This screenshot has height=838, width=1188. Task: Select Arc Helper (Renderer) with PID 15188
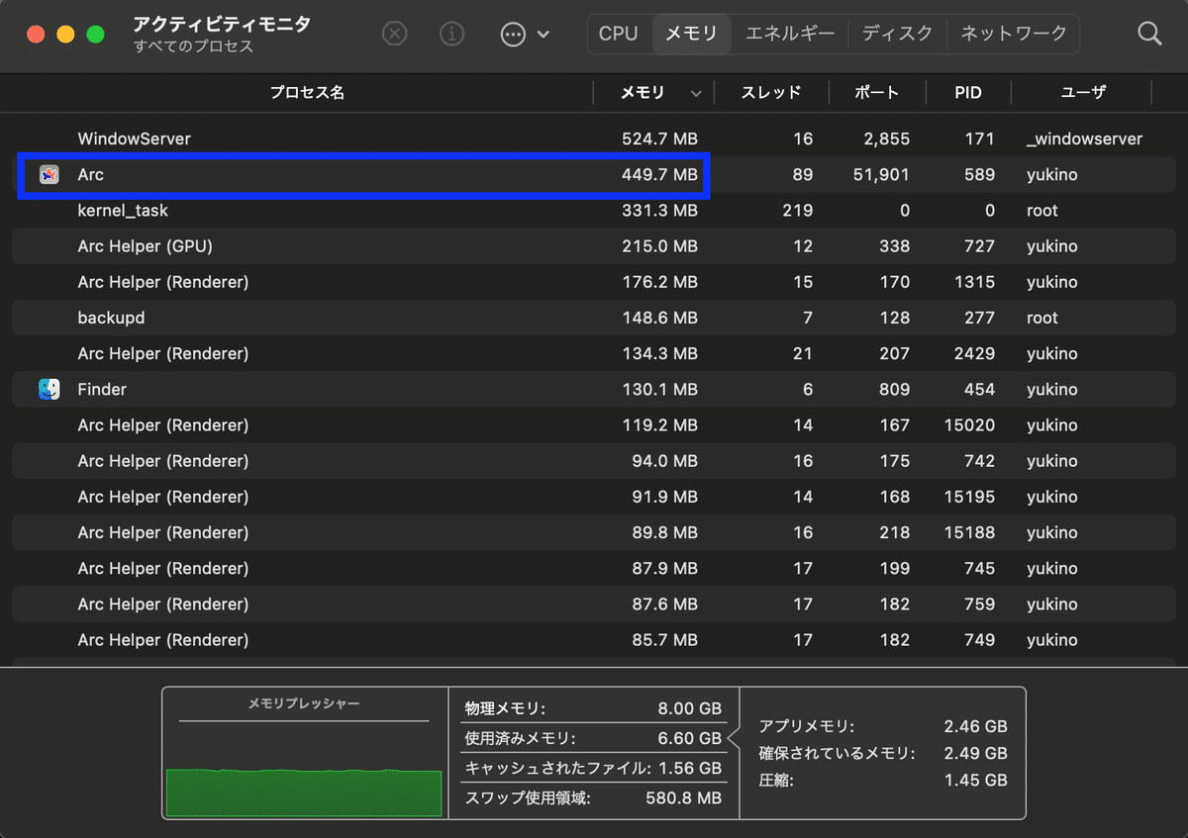[x=594, y=533]
